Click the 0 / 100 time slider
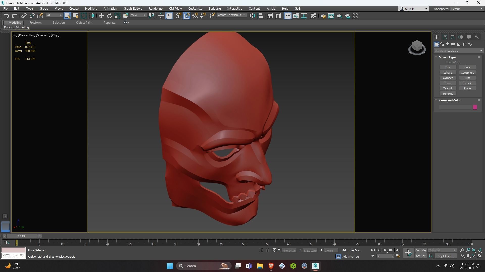 (22, 236)
